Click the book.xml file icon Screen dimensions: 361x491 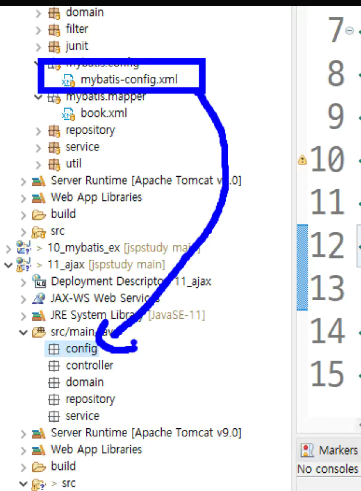point(69,114)
